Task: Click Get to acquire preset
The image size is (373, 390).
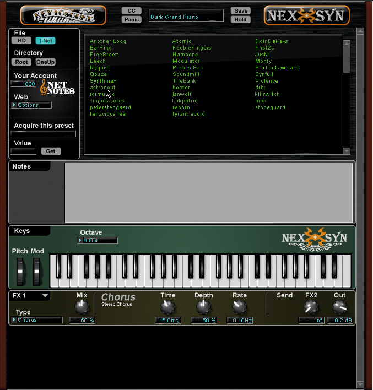Action: click(x=51, y=151)
